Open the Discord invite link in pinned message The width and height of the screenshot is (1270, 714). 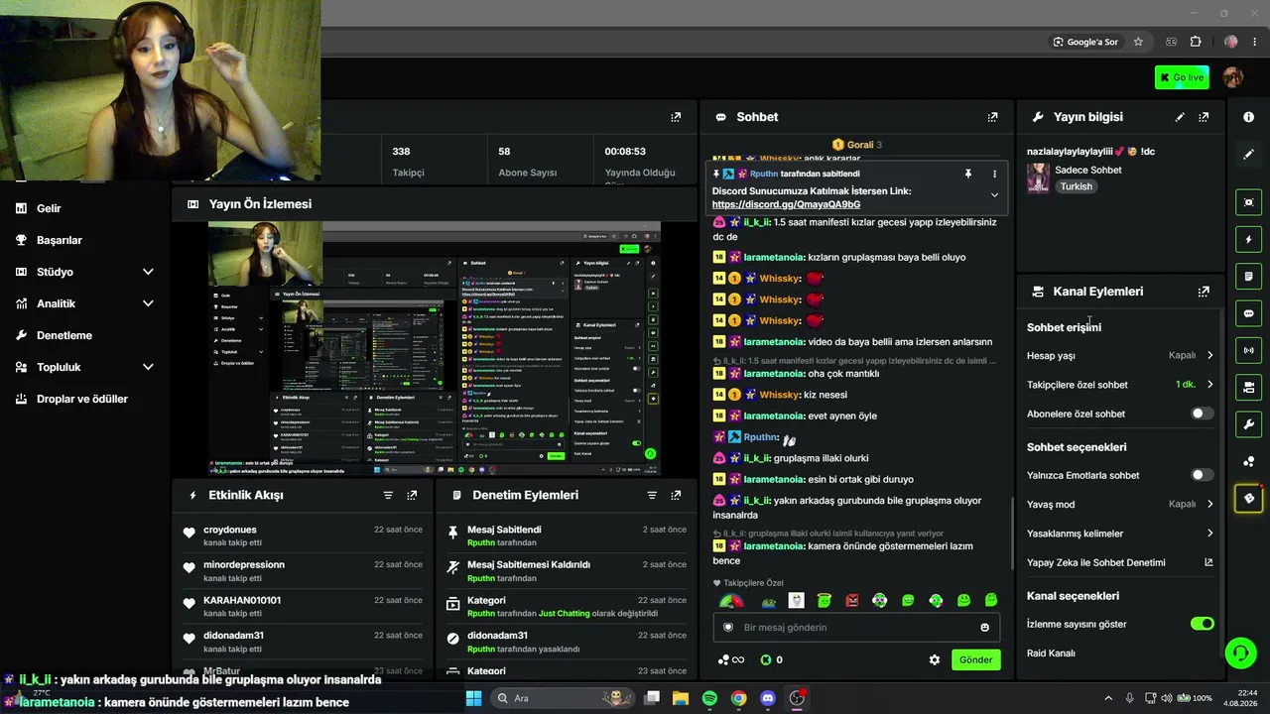786,204
